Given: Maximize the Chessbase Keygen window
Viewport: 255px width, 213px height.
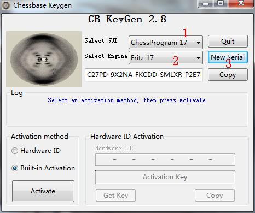Looking at the screenshot, I should click(221, 4).
